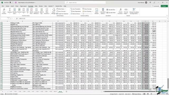Click the Save icon in title bar
169x95 pixels.
16,2
